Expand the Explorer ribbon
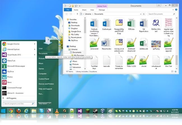 click(x=173, y=10)
